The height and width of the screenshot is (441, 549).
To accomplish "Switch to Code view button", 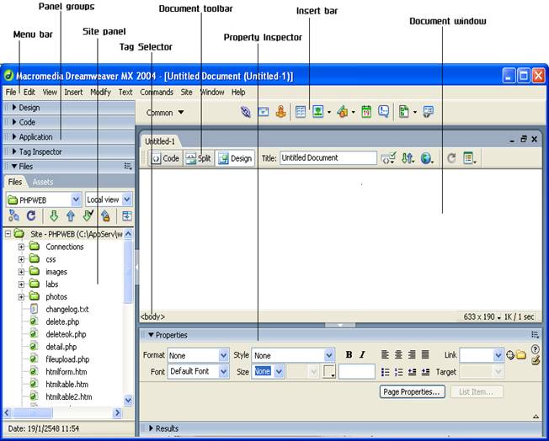I will tap(165, 158).
